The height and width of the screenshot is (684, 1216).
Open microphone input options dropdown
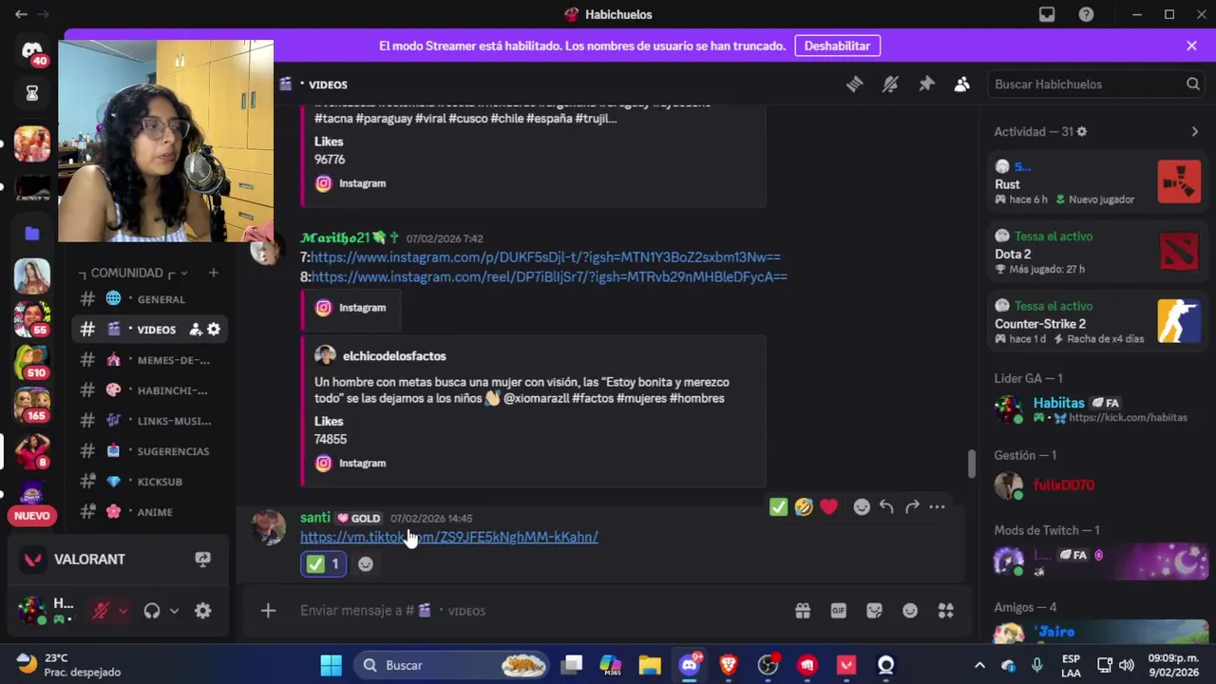[x=123, y=611]
